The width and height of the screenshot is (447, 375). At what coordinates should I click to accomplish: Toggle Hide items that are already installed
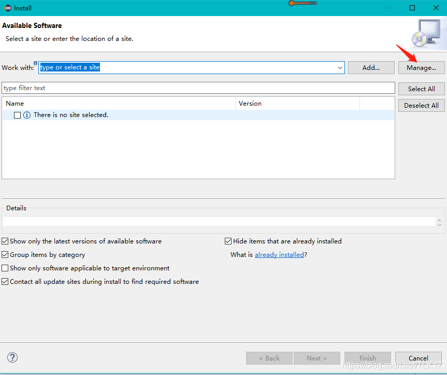pyautogui.click(x=228, y=241)
